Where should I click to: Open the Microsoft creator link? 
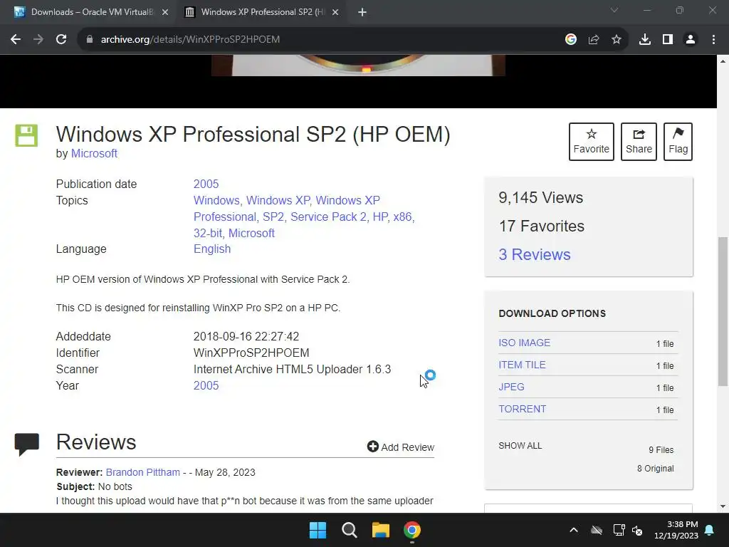(94, 154)
